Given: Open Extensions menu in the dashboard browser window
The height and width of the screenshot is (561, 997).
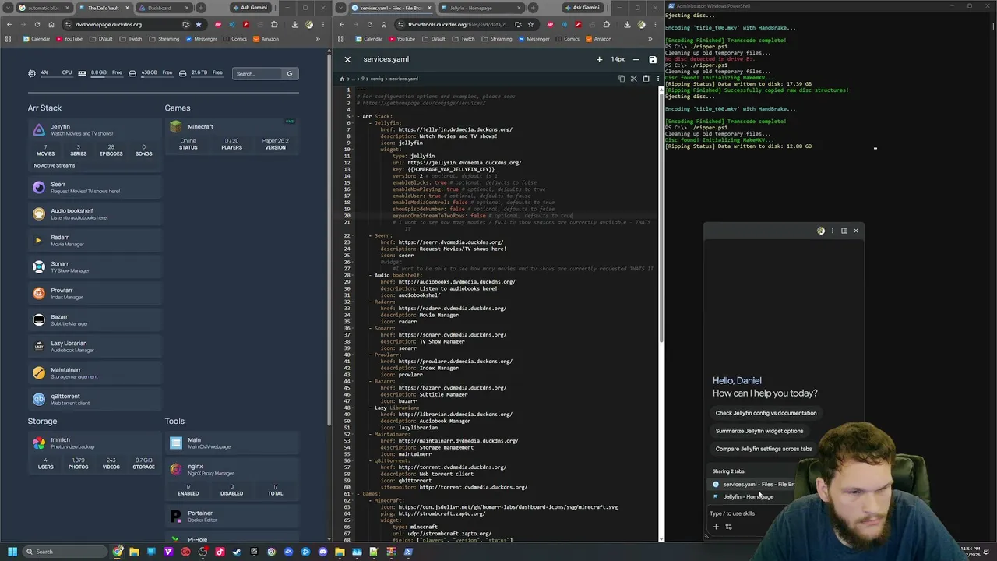Looking at the screenshot, I should (273, 24).
